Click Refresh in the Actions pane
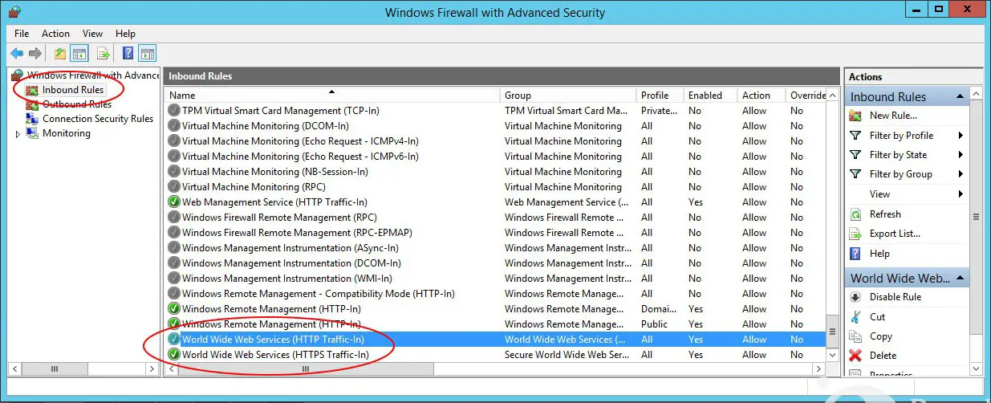Screen dimensions: 991x403 885,214
